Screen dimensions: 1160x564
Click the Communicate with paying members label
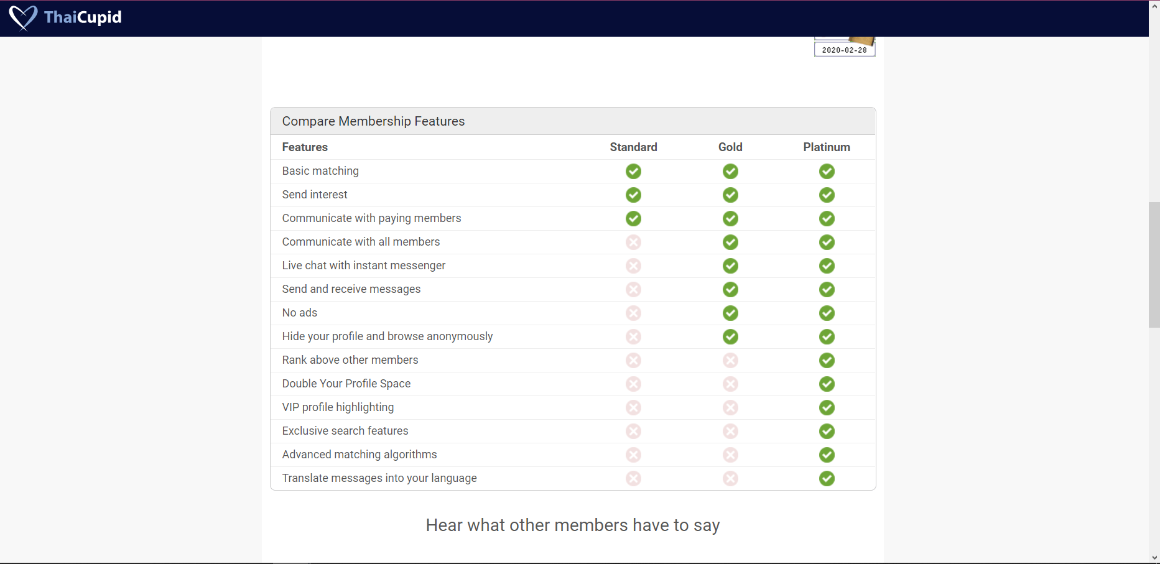click(x=371, y=218)
